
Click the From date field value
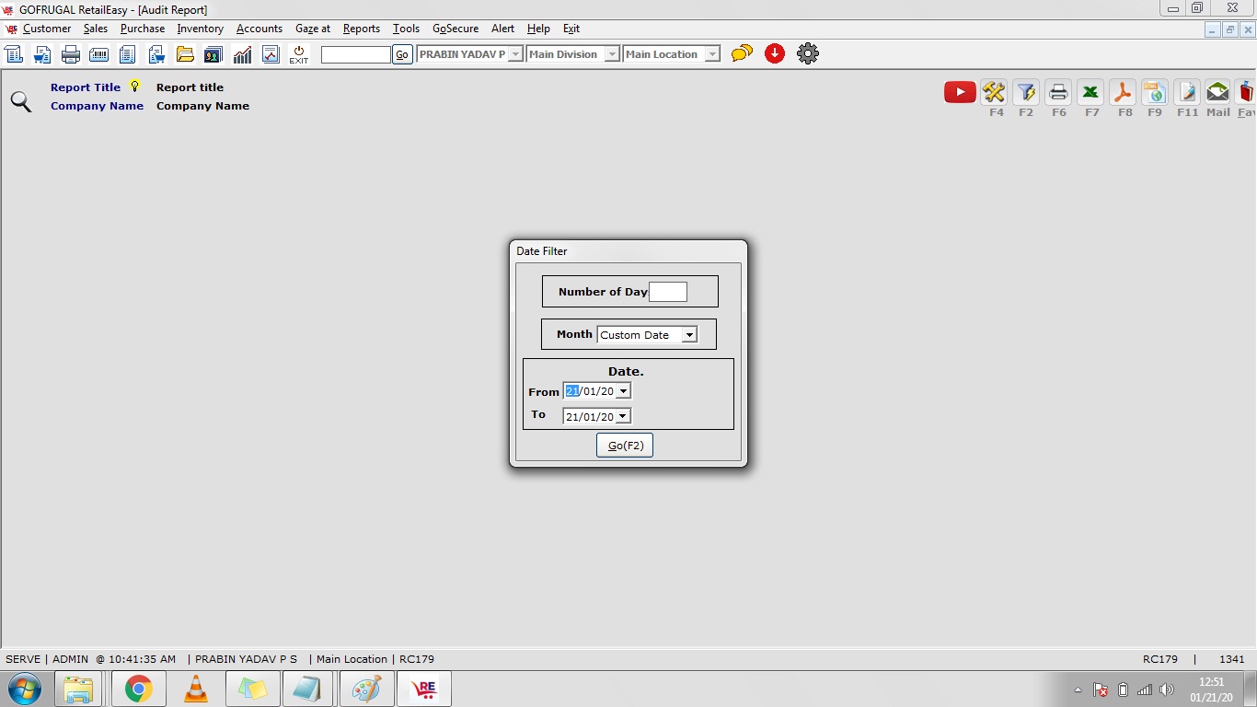pos(590,391)
